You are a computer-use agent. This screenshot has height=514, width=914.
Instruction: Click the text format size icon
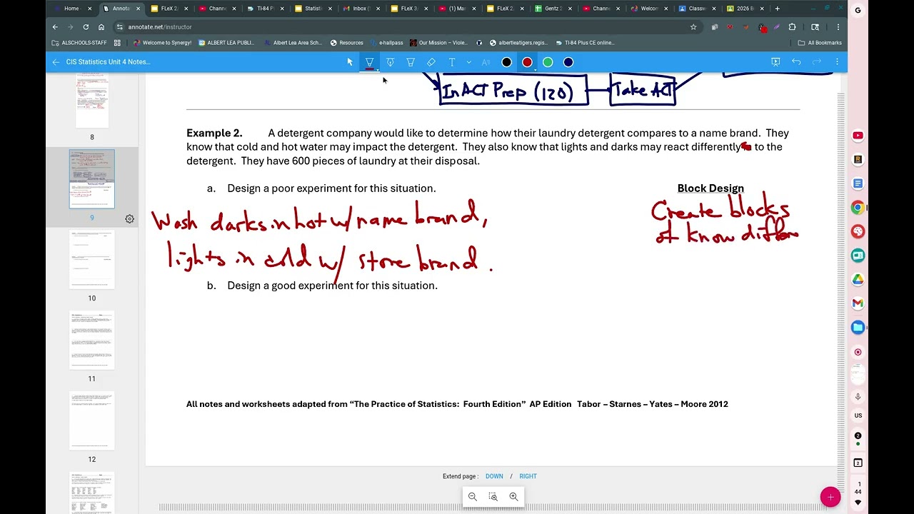pos(486,62)
